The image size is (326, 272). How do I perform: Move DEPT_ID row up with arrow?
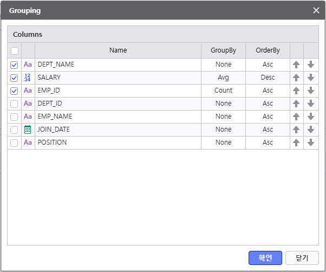point(296,103)
